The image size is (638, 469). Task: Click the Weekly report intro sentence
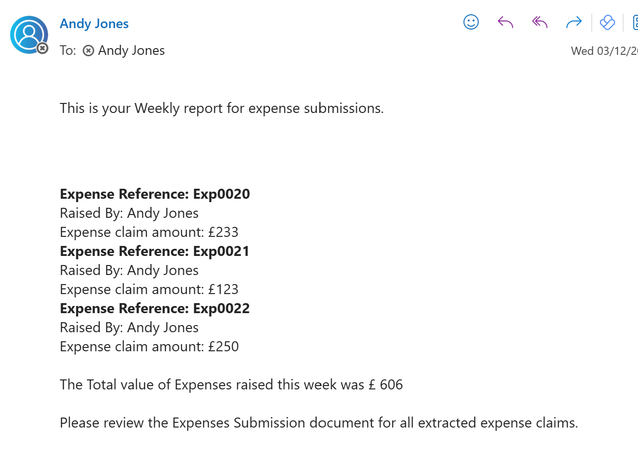tap(222, 108)
